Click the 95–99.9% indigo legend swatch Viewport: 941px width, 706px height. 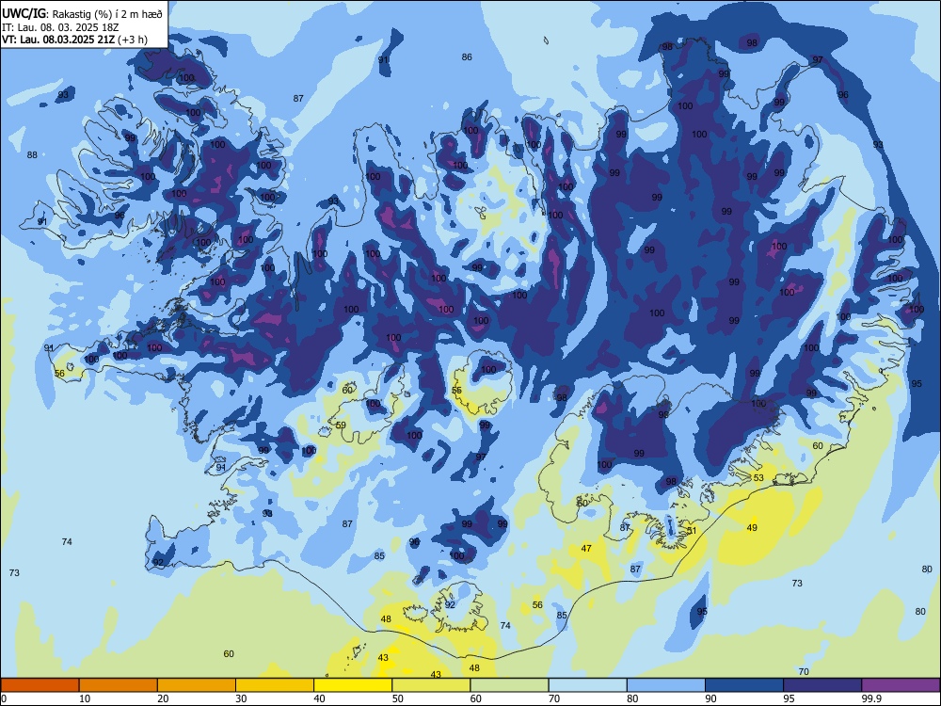pyautogui.click(x=822, y=685)
